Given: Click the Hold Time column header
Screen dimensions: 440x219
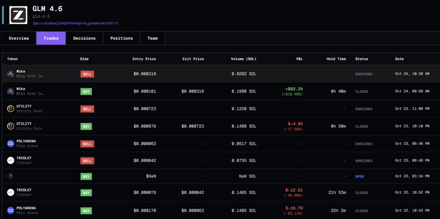Looking at the screenshot, I should 336,59.
